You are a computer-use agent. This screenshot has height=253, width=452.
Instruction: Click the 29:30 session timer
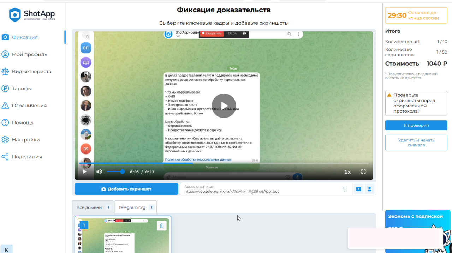(397, 16)
